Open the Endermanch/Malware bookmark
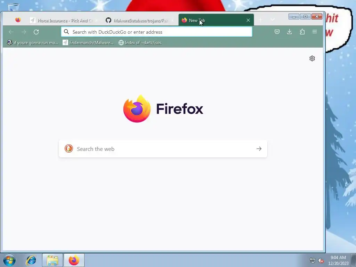Screen dimensions: 356x267 coord(88,43)
